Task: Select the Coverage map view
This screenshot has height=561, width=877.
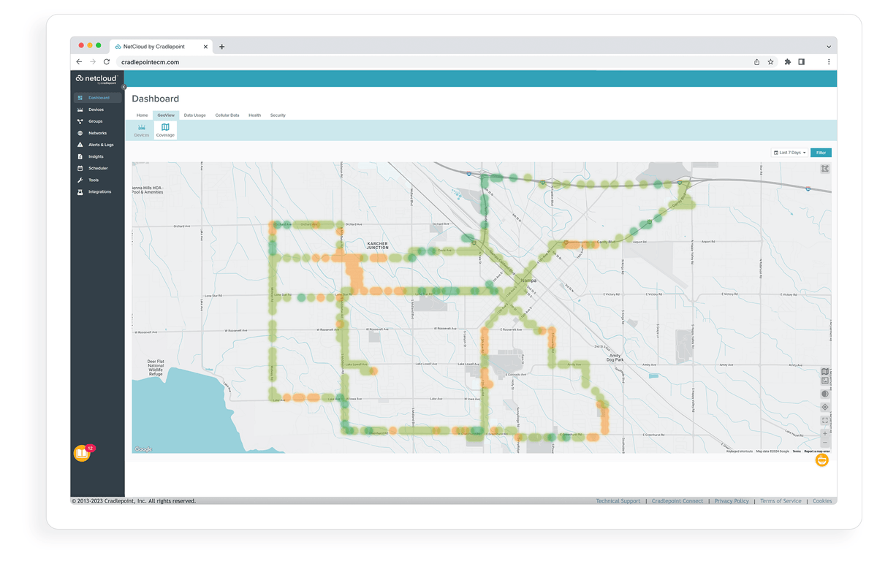Action: [165, 130]
